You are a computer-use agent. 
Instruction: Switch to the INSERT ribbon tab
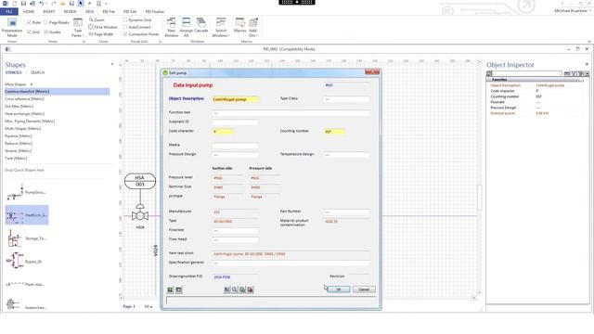point(49,12)
